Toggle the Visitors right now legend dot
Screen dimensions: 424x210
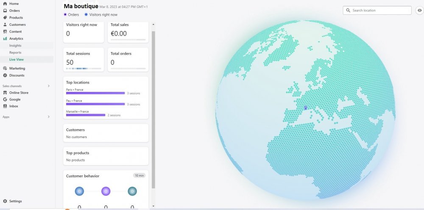coord(86,14)
